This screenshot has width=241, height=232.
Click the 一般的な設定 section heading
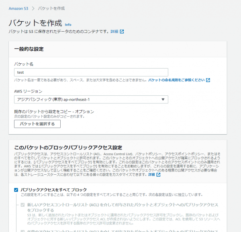29,49
